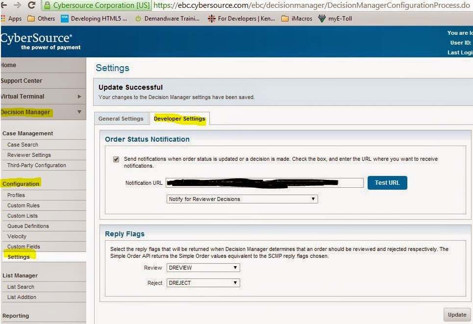Open the Case Search link
Image resolution: width=473 pixels, height=324 pixels.
click(23, 145)
